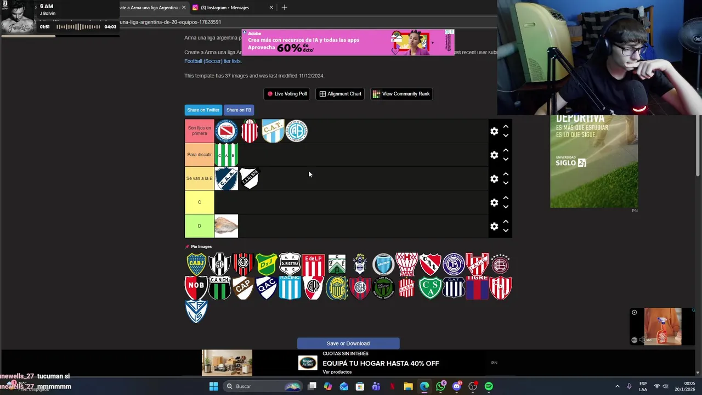The height and width of the screenshot is (395, 702).
Task: Move 'Para discutir' row down
Action: 506,159
